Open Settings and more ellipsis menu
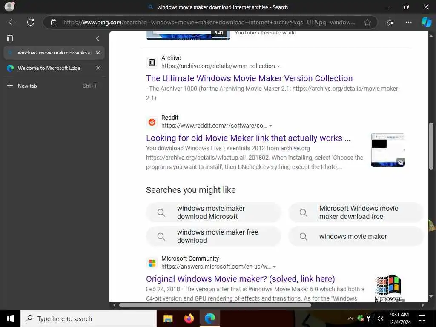This screenshot has width=436, height=327. point(408,22)
